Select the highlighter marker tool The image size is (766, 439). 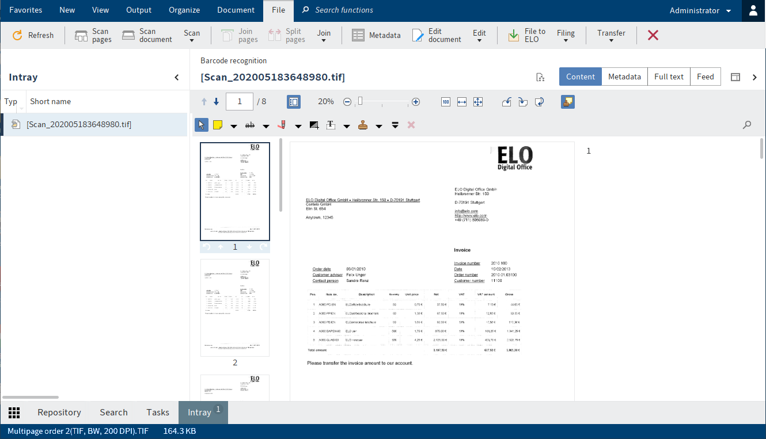(x=282, y=125)
